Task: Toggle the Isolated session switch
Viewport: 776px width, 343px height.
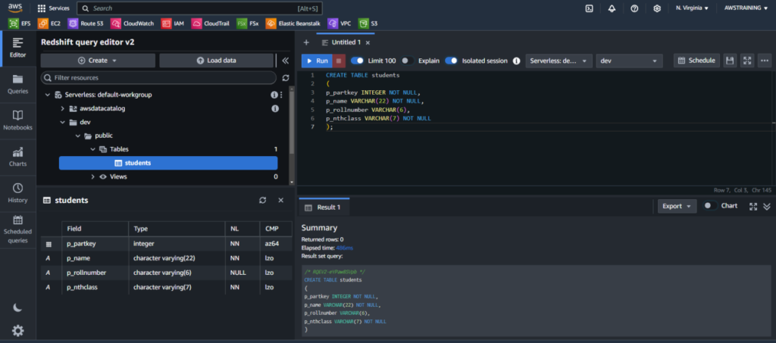Action: pyautogui.click(x=451, y=61)
